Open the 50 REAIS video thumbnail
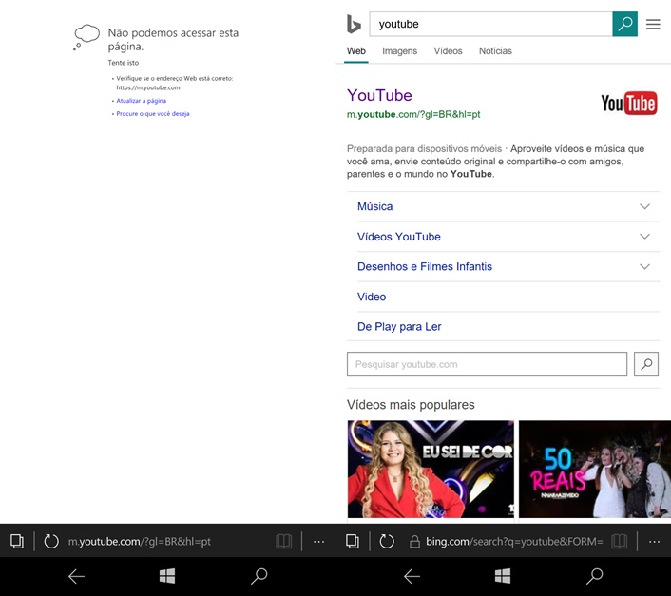Screen dimensions: 671x596 point(595,470)
